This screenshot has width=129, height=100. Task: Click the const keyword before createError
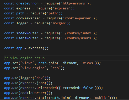pyautogui.click(x=9, y=3)
